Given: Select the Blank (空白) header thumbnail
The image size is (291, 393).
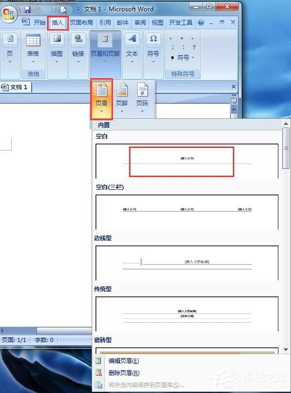Looking at the screenshot, I should pyautogui.click(x=187, y=161).
